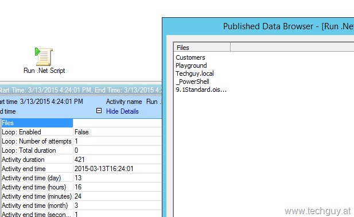Select the Activity end time row label

pos(24,169)
